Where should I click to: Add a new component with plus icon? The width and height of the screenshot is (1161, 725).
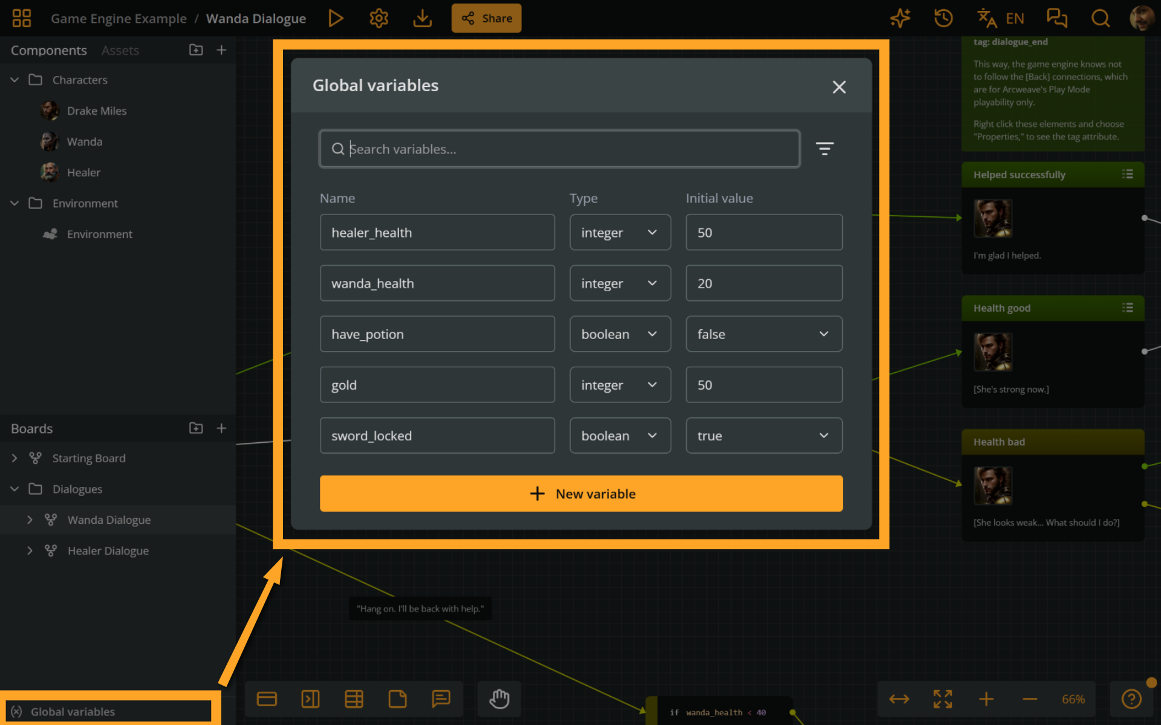click(221, 50)
